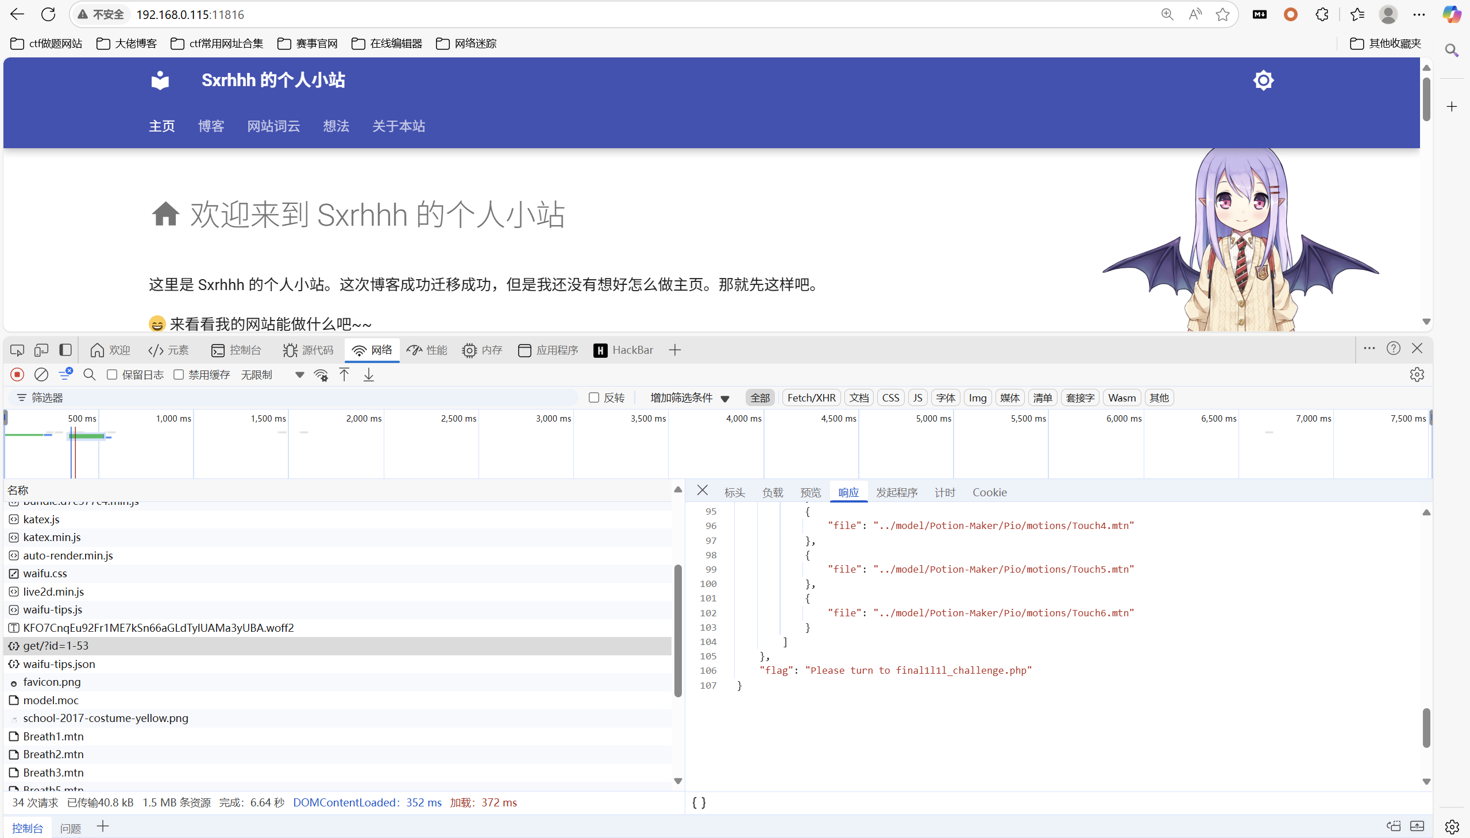The image size is (1470, 838).
Task: Open DevTools more options ellipsis menu
Action: [1369, 348]
